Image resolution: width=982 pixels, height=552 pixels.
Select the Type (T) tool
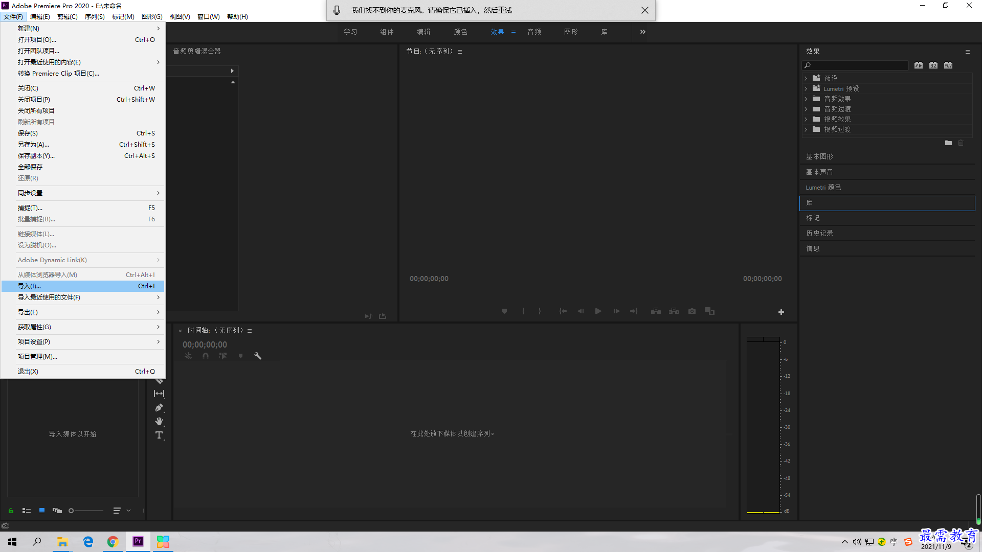click(x=159, y=435)
